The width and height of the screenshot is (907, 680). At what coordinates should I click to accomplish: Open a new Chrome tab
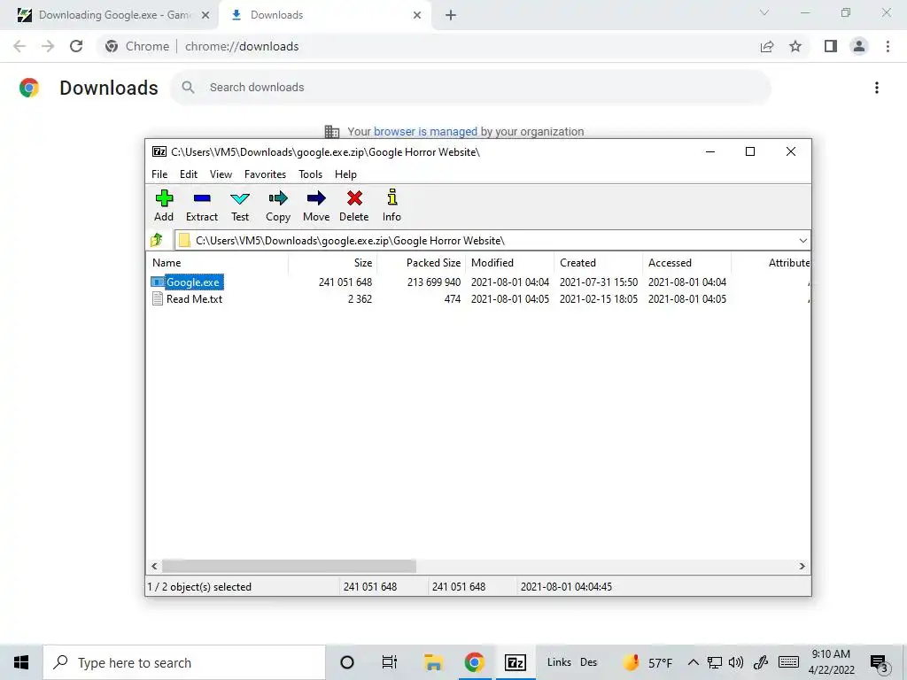click(x=451, y=15)
